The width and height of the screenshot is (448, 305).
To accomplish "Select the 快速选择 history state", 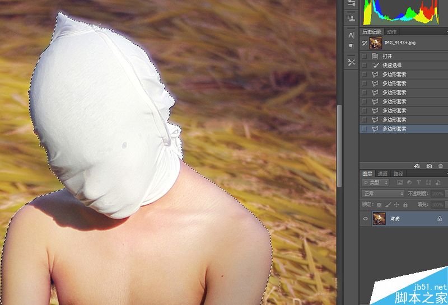I will click(x=403, y=65).
